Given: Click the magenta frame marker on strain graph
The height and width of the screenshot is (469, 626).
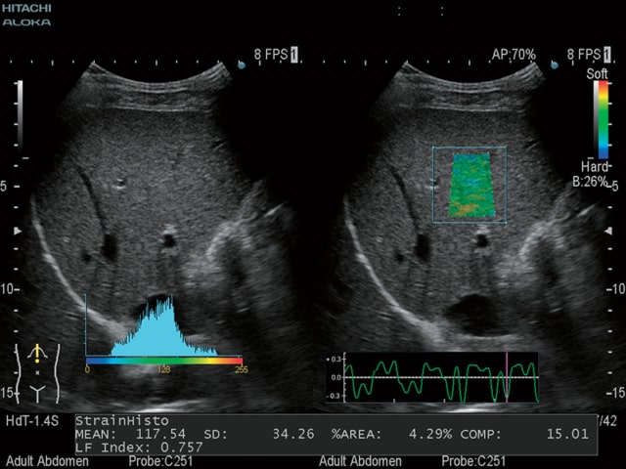Looking at the screenshot, I should (x=507, y=376).
